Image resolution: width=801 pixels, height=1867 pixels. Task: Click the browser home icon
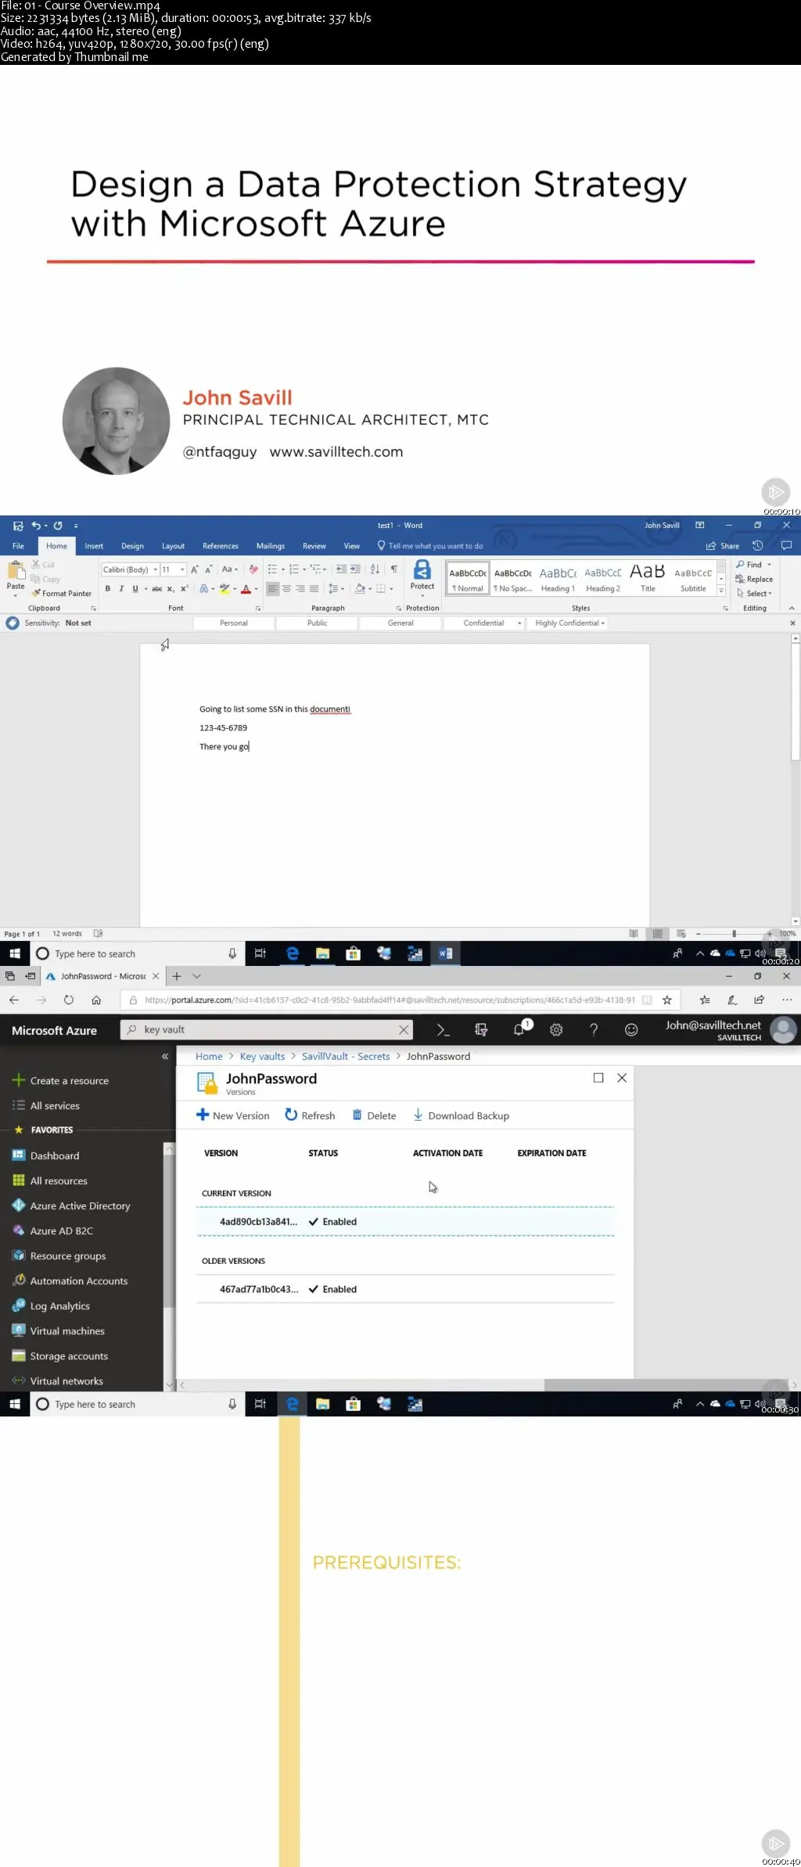tap(96, 1000)
